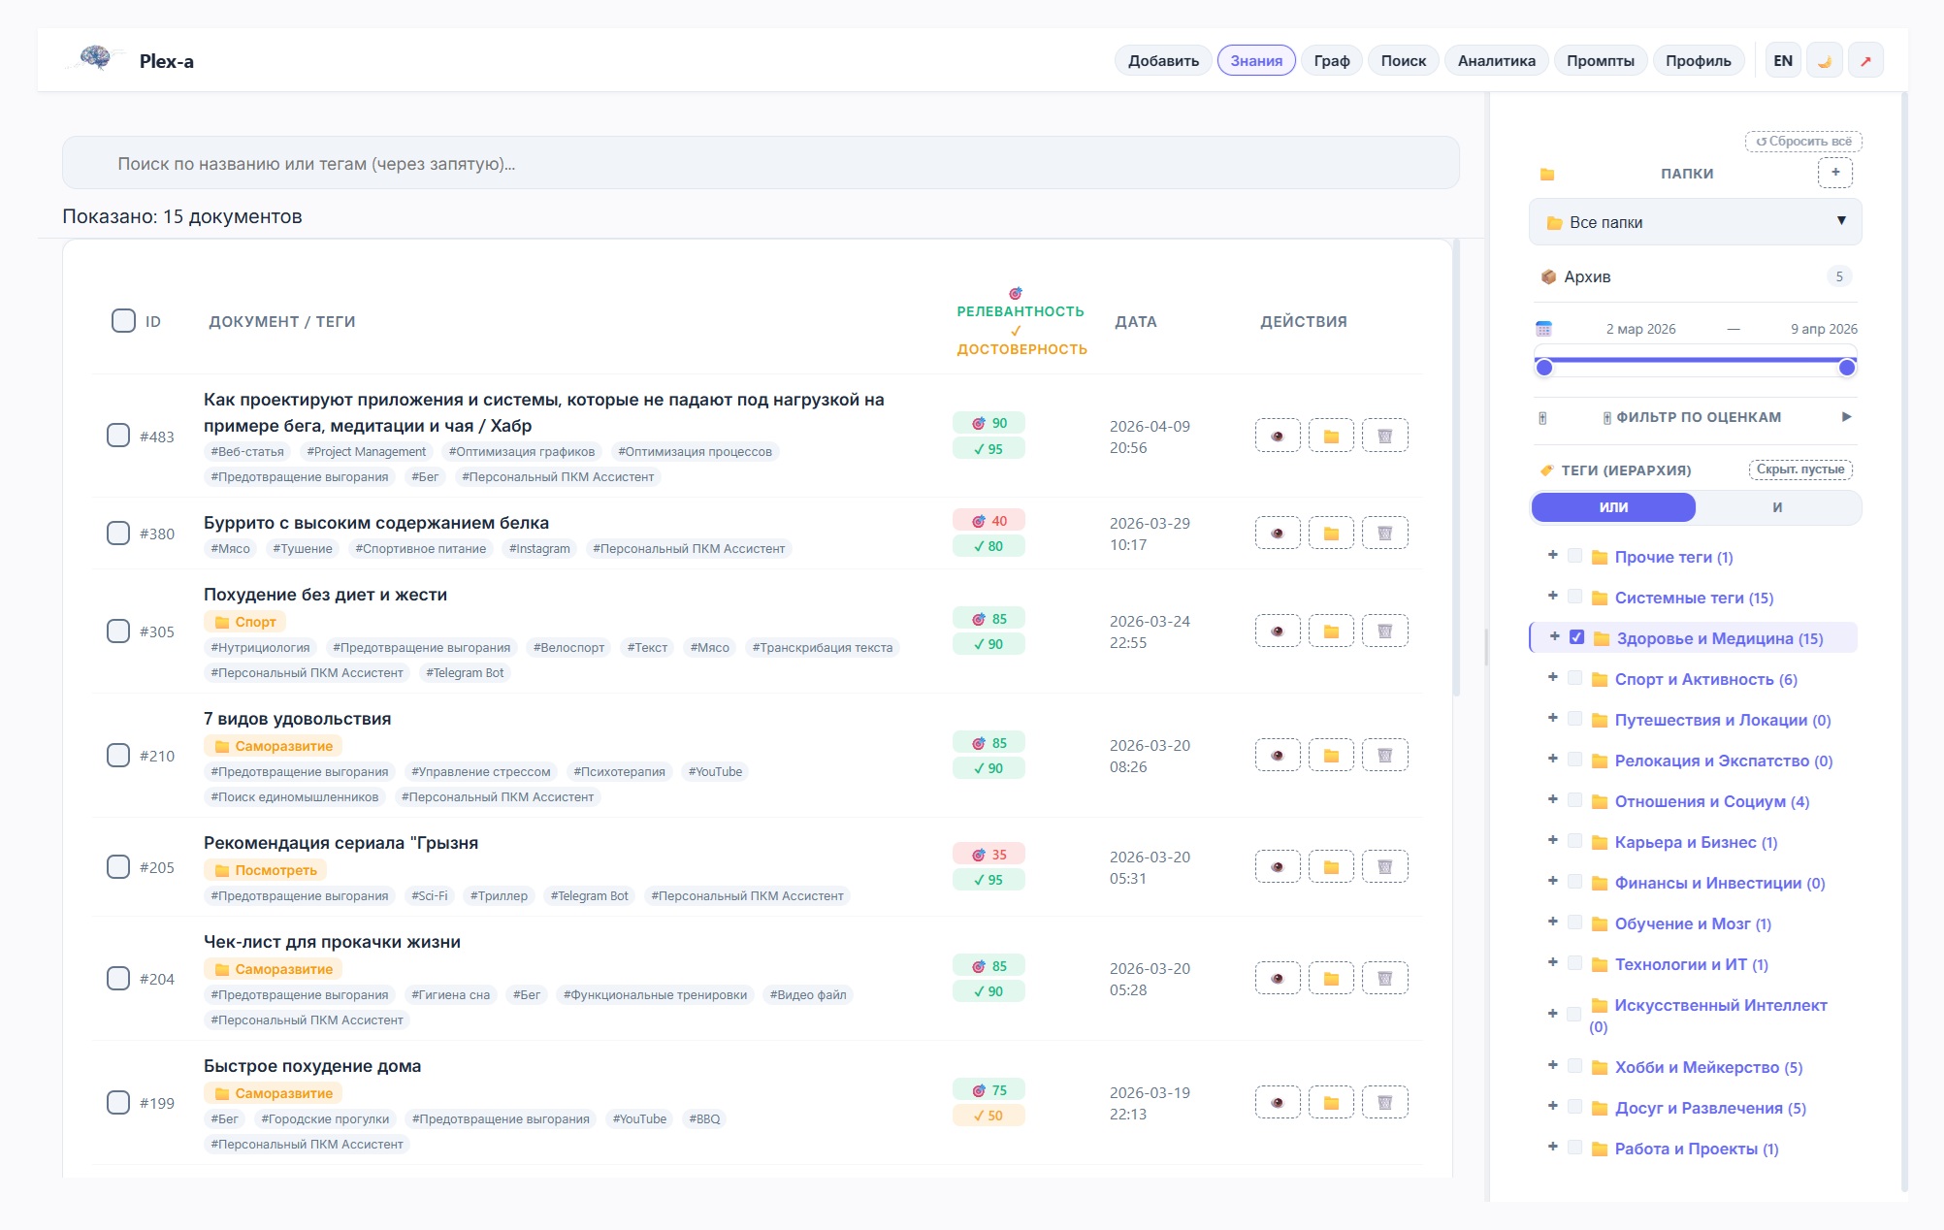1944x1230 pixels.
Task: Click the Сбросить всё reset button
Action: (x=1802, y=142)
